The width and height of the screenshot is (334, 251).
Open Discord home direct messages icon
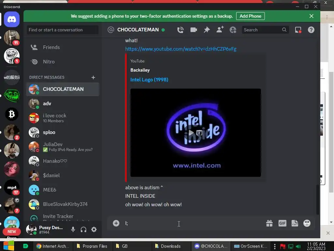click(12, 19)
